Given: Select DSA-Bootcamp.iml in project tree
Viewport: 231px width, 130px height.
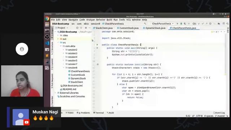Looking at the screenshot, I should coord(71,86).
